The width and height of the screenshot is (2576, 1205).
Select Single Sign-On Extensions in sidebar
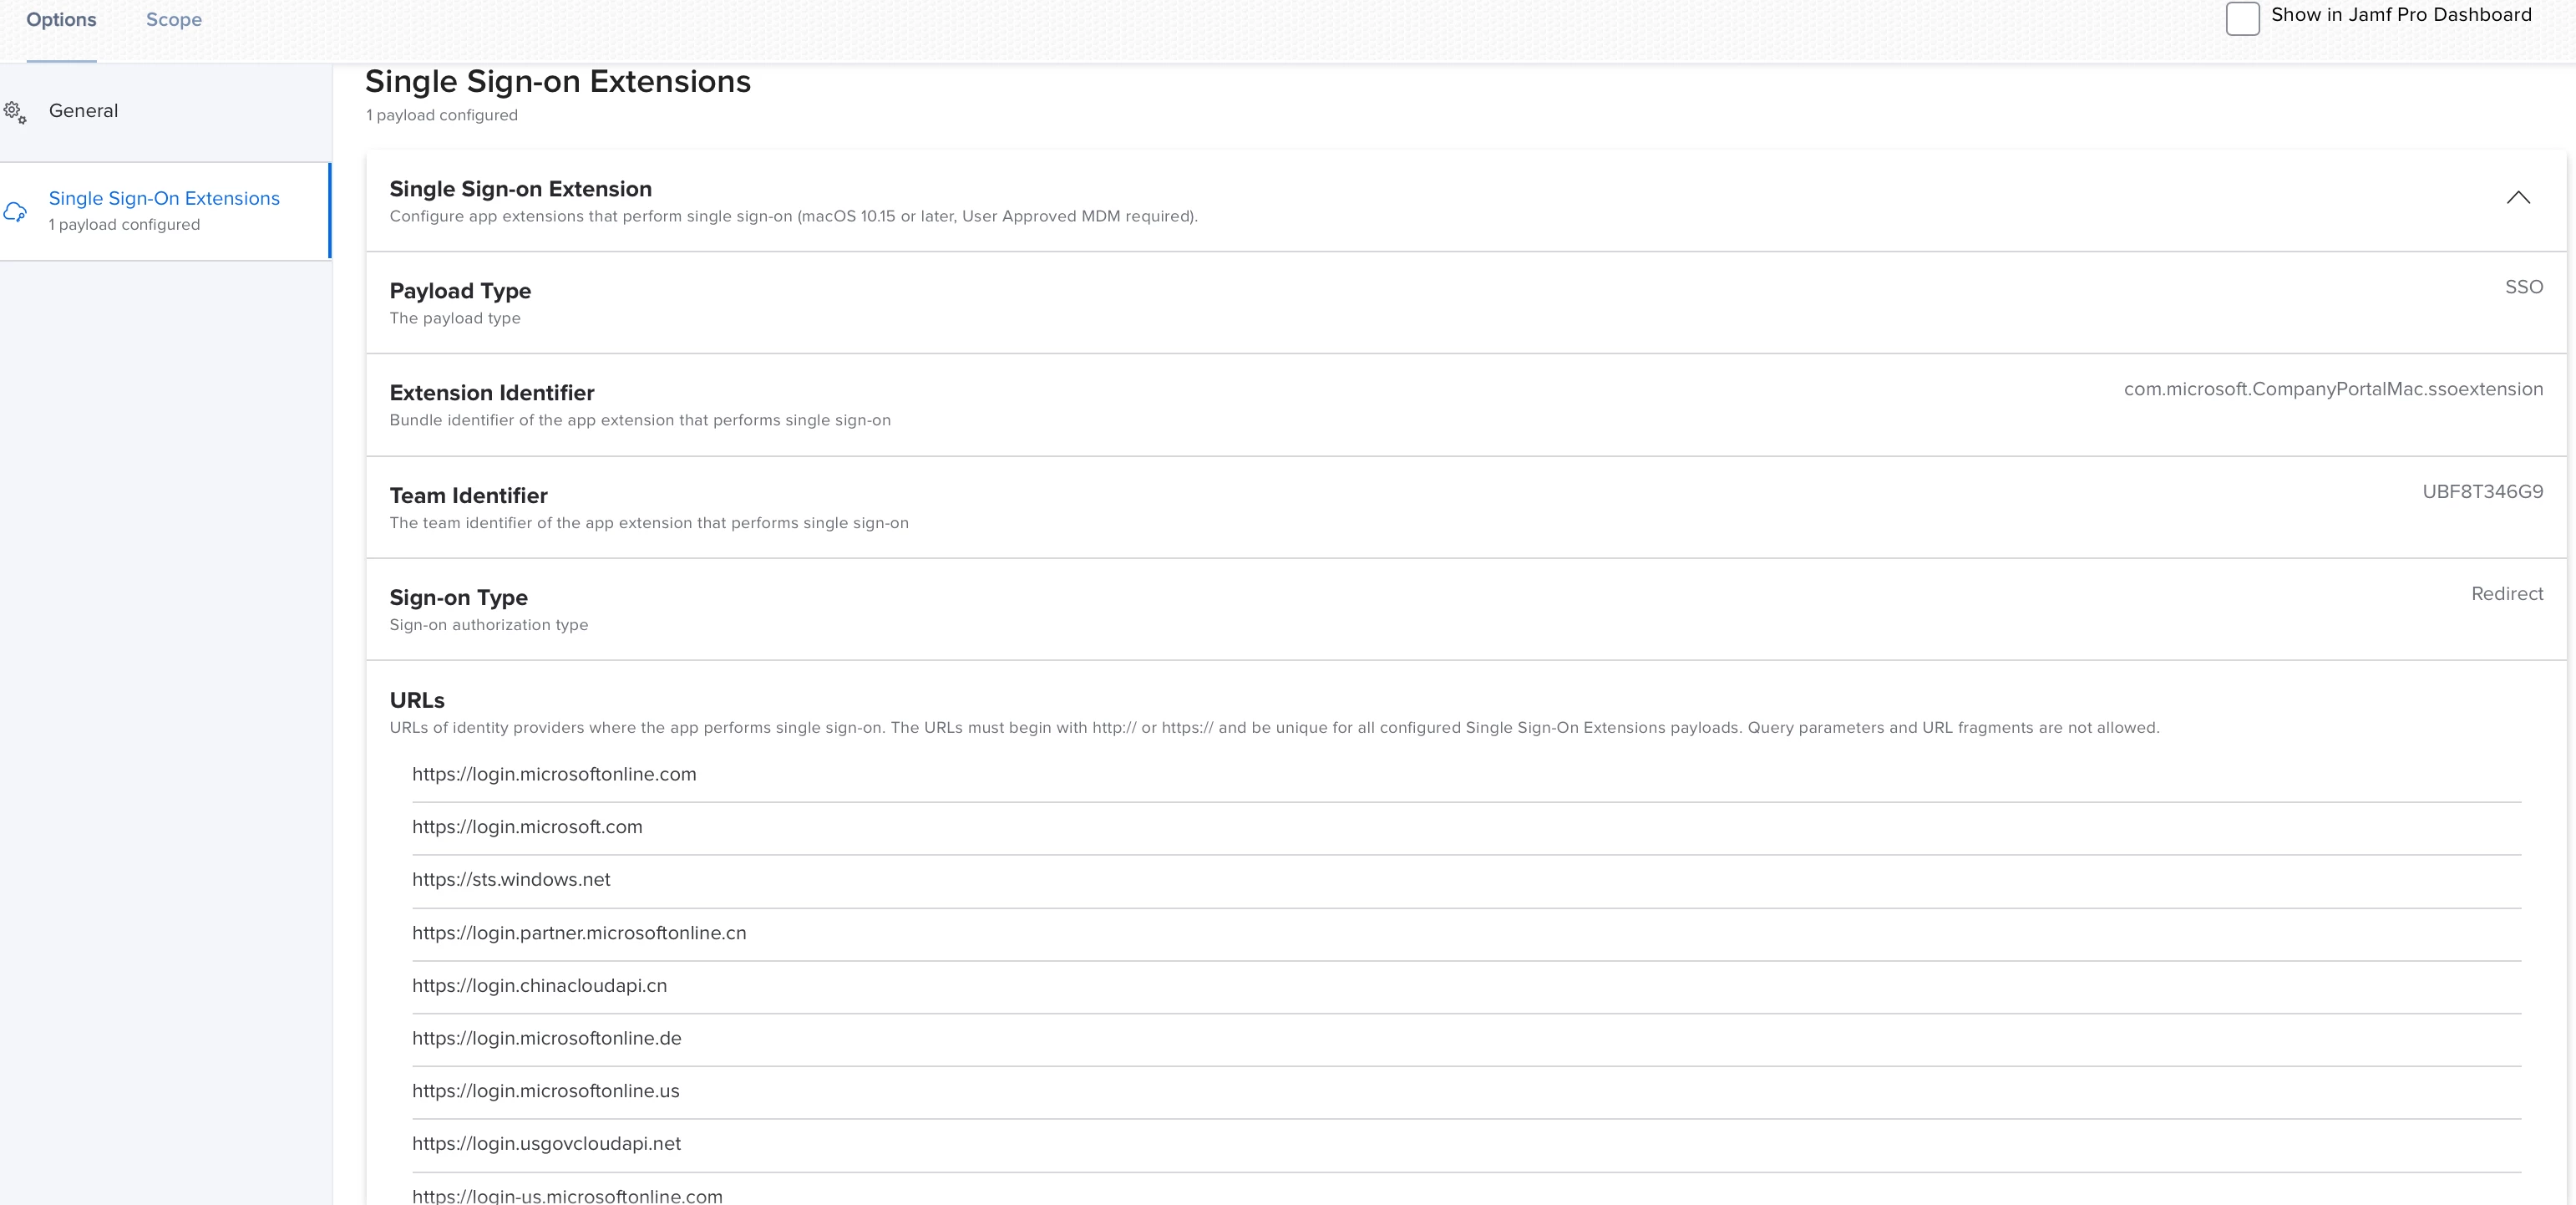(165, 211)
